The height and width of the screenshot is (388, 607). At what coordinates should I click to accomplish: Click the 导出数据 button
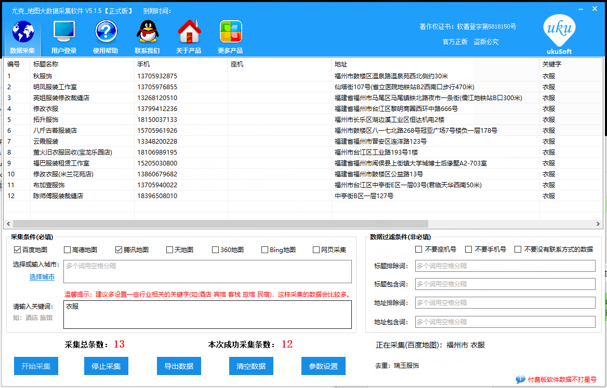tap(179, 366)
